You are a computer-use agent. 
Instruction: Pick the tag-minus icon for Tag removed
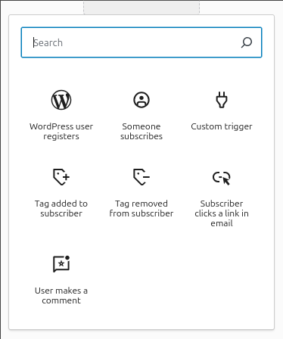141,177
